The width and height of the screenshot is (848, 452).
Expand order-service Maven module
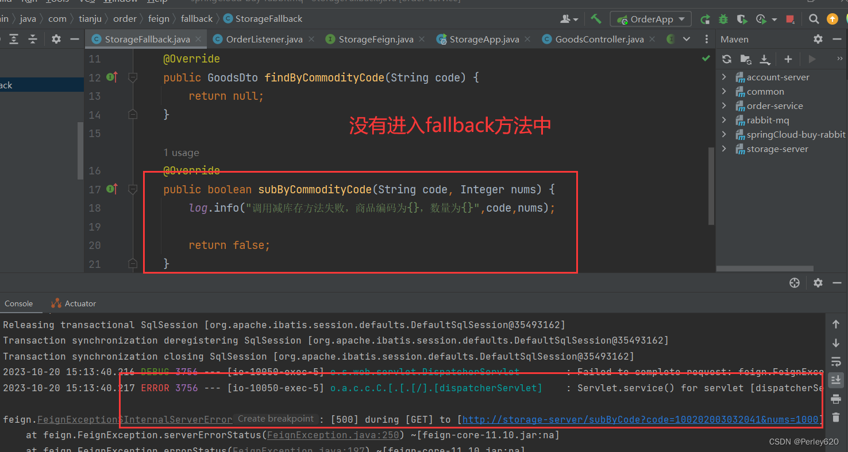click(x=724, y=106)
